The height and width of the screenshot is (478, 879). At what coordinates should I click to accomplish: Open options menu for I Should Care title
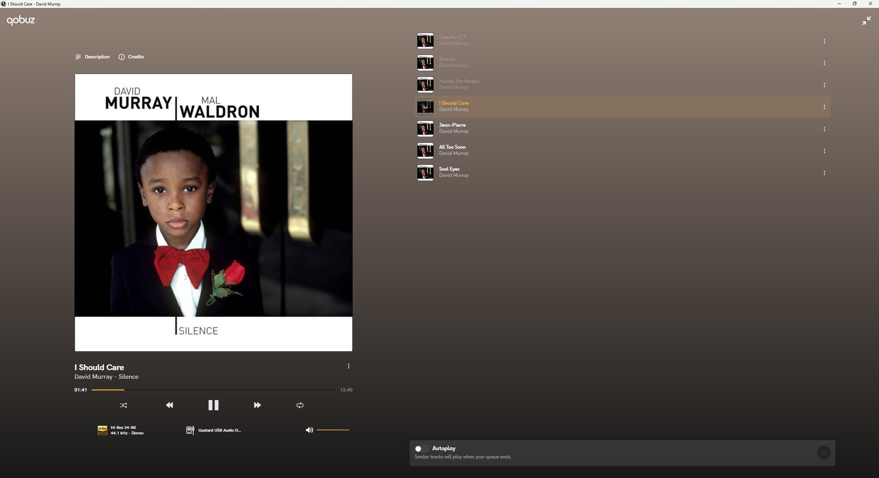349,366
